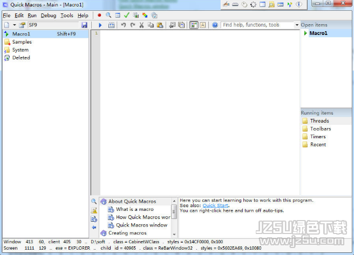
Task: Click the window dialog icon beside magnifier
Action: pyautogui.click(x=118, y=15)
